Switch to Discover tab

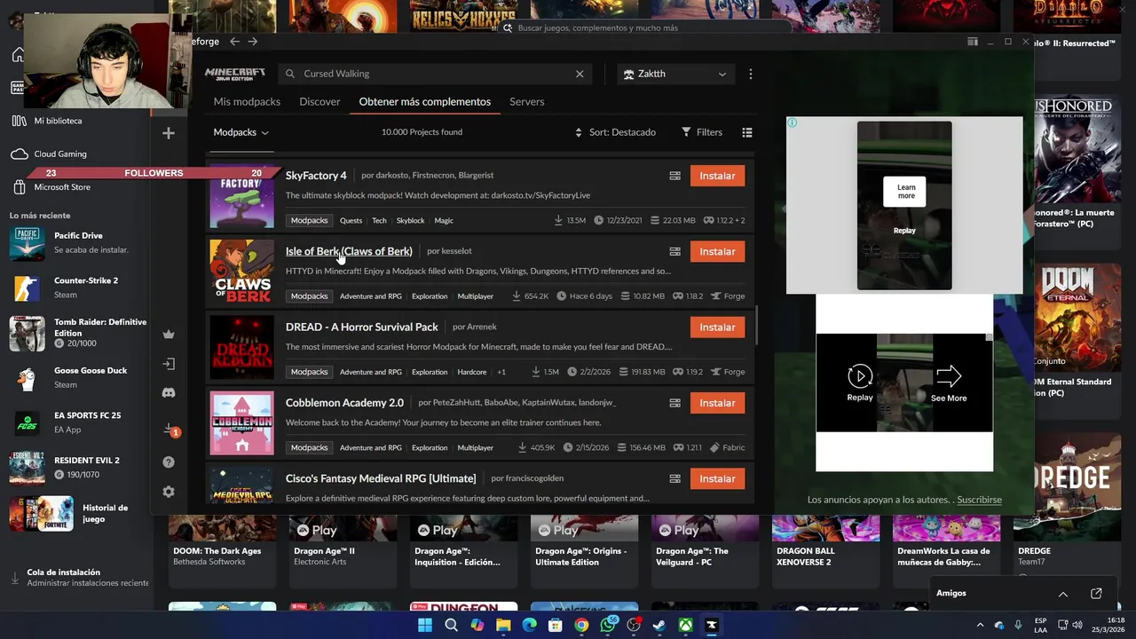coord(319,101)
